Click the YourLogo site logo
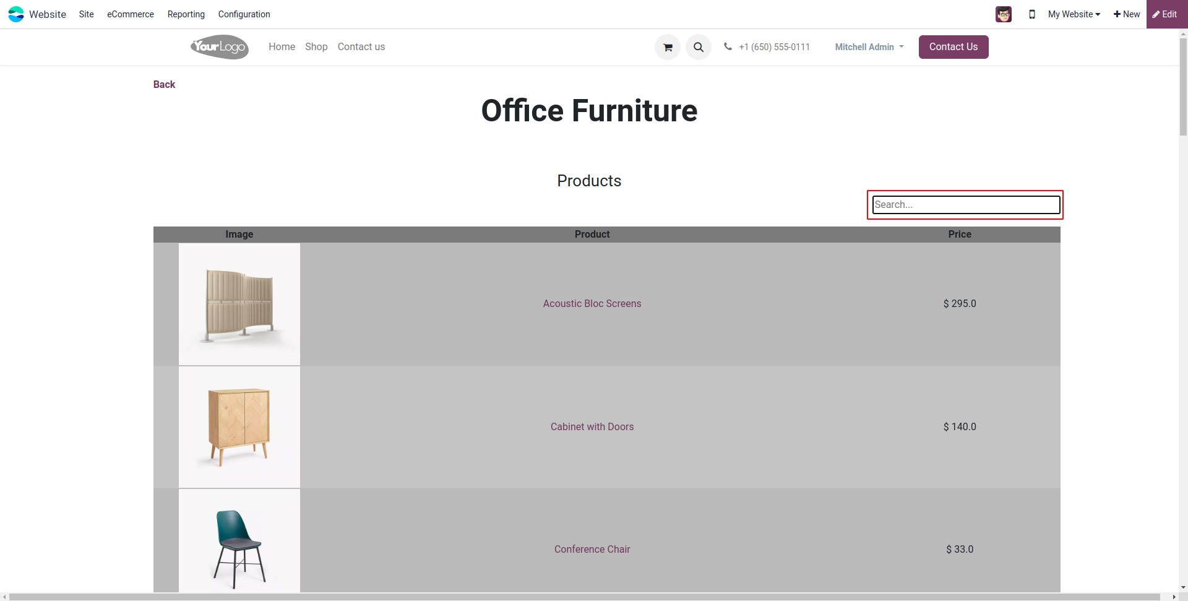 click(220, 47)
